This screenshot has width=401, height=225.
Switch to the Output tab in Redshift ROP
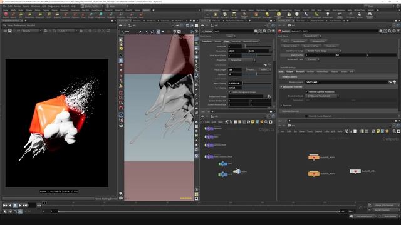pos(289,71)
